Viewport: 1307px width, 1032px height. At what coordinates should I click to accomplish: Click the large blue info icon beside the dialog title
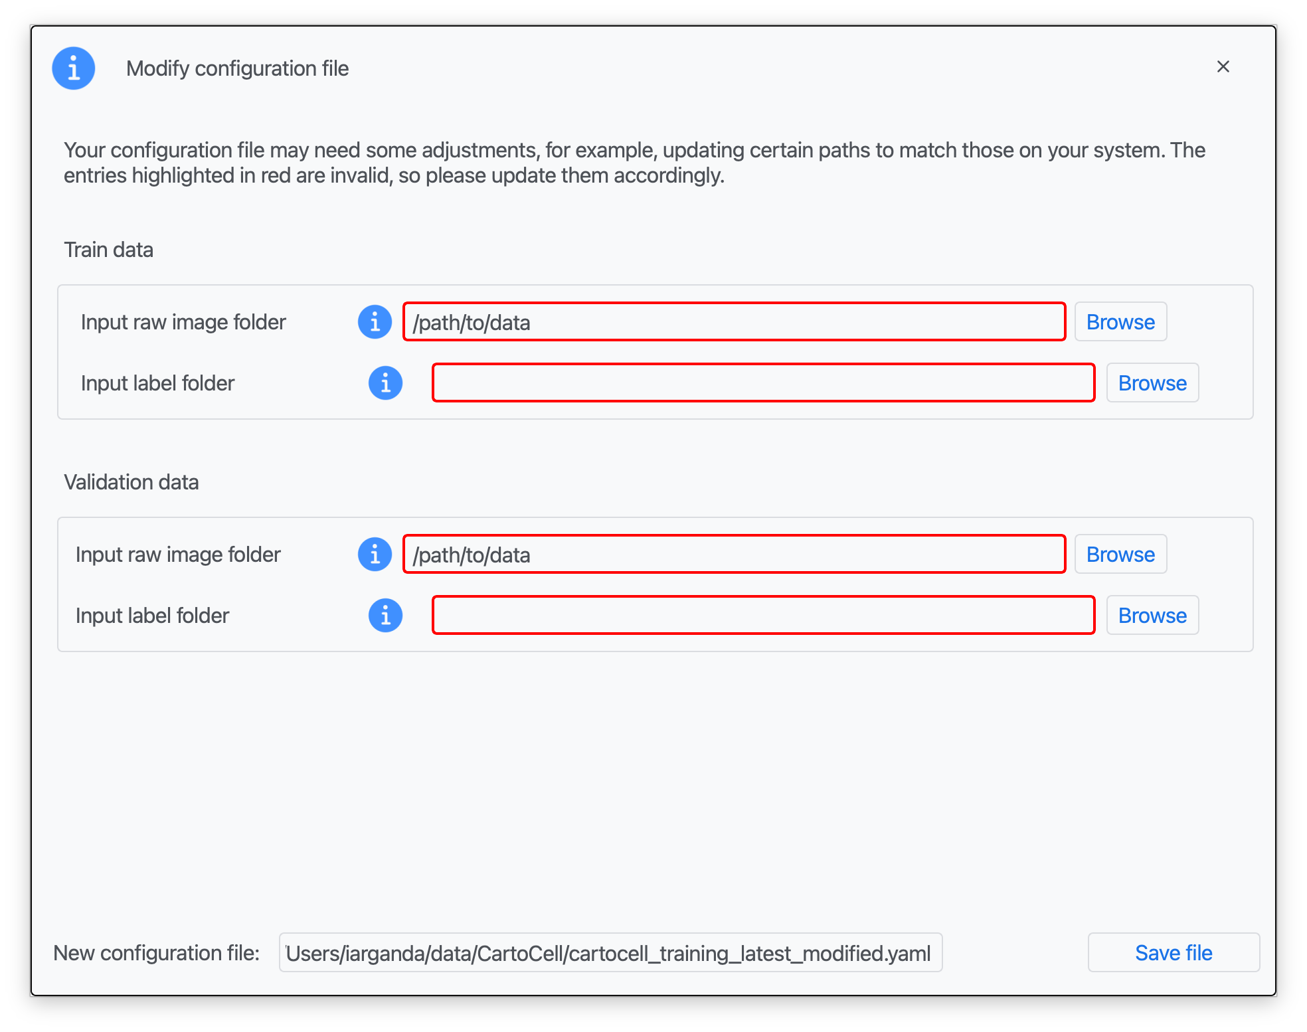[74, 68]
